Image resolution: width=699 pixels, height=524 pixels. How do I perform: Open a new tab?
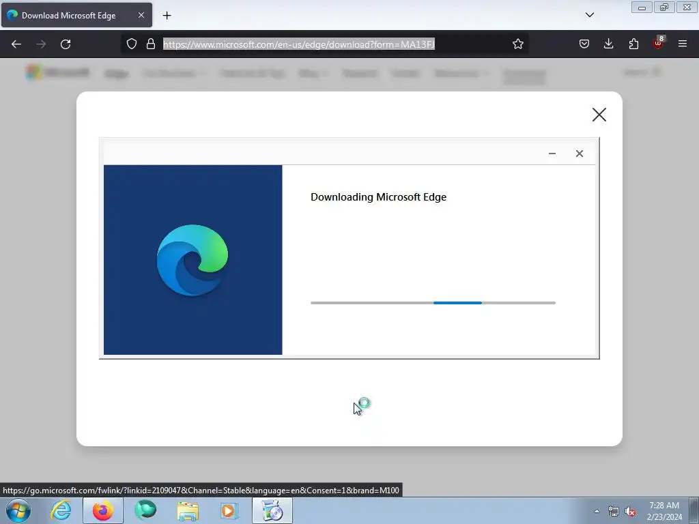[167, 16]
